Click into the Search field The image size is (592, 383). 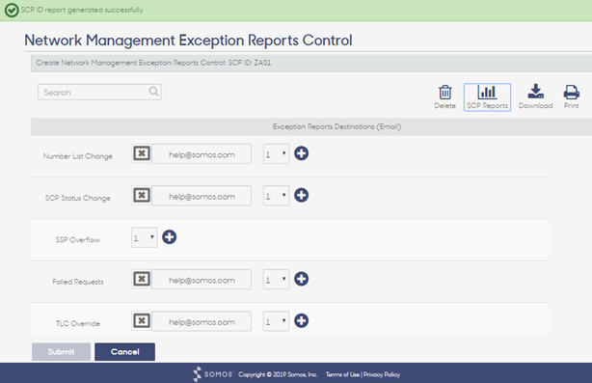pyautogui.click(x=99, y=93)
